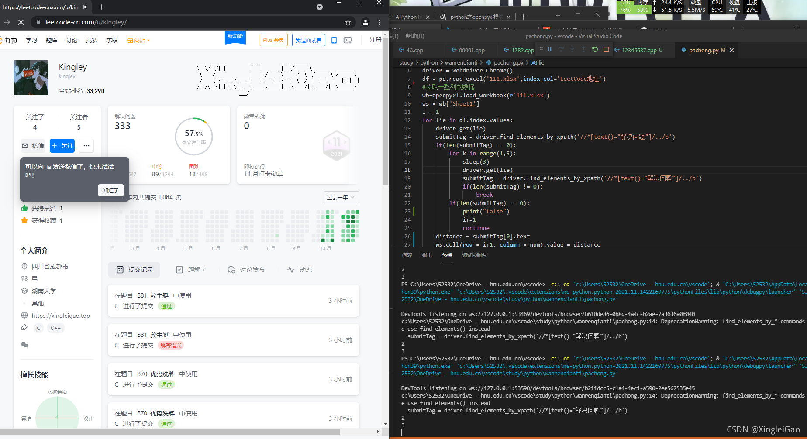Pause debugging in VS Code debug toolbar
The height and width of the screenshot is (439, 807).
tap(550, 49)
